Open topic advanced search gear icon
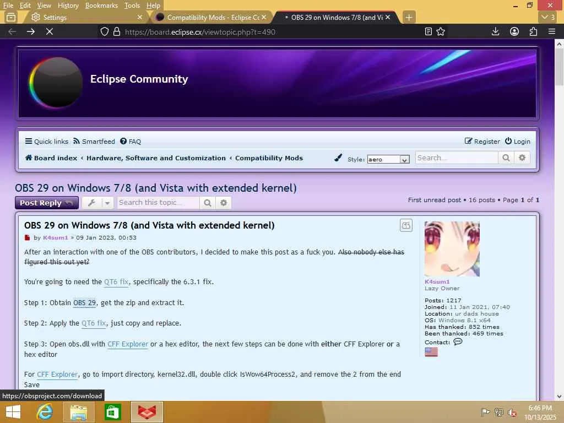This screenshot has width=564, height=423. pyautogui.click(x=224, y=203)
